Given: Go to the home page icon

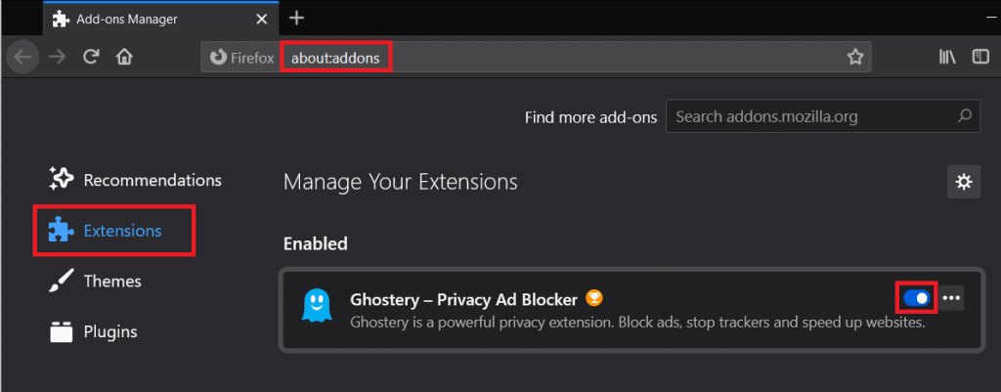Looking at the screenshot, I should click(124, 57).
